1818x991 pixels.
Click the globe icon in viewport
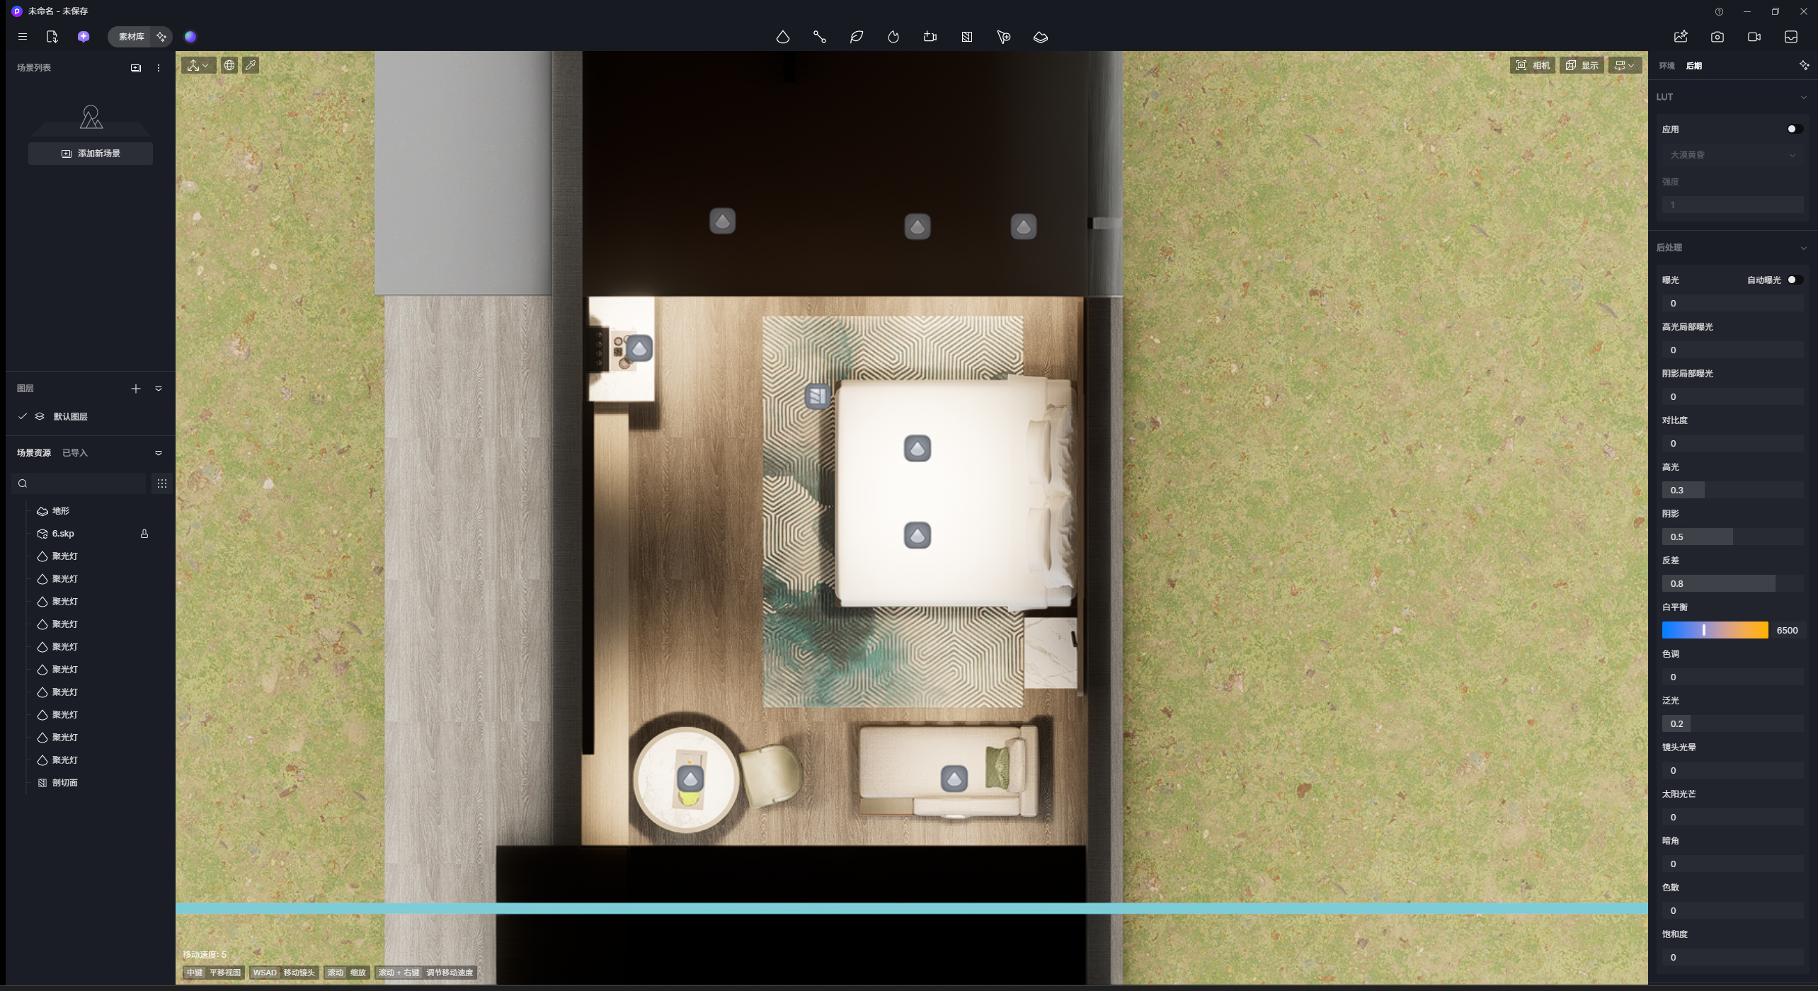229,65
